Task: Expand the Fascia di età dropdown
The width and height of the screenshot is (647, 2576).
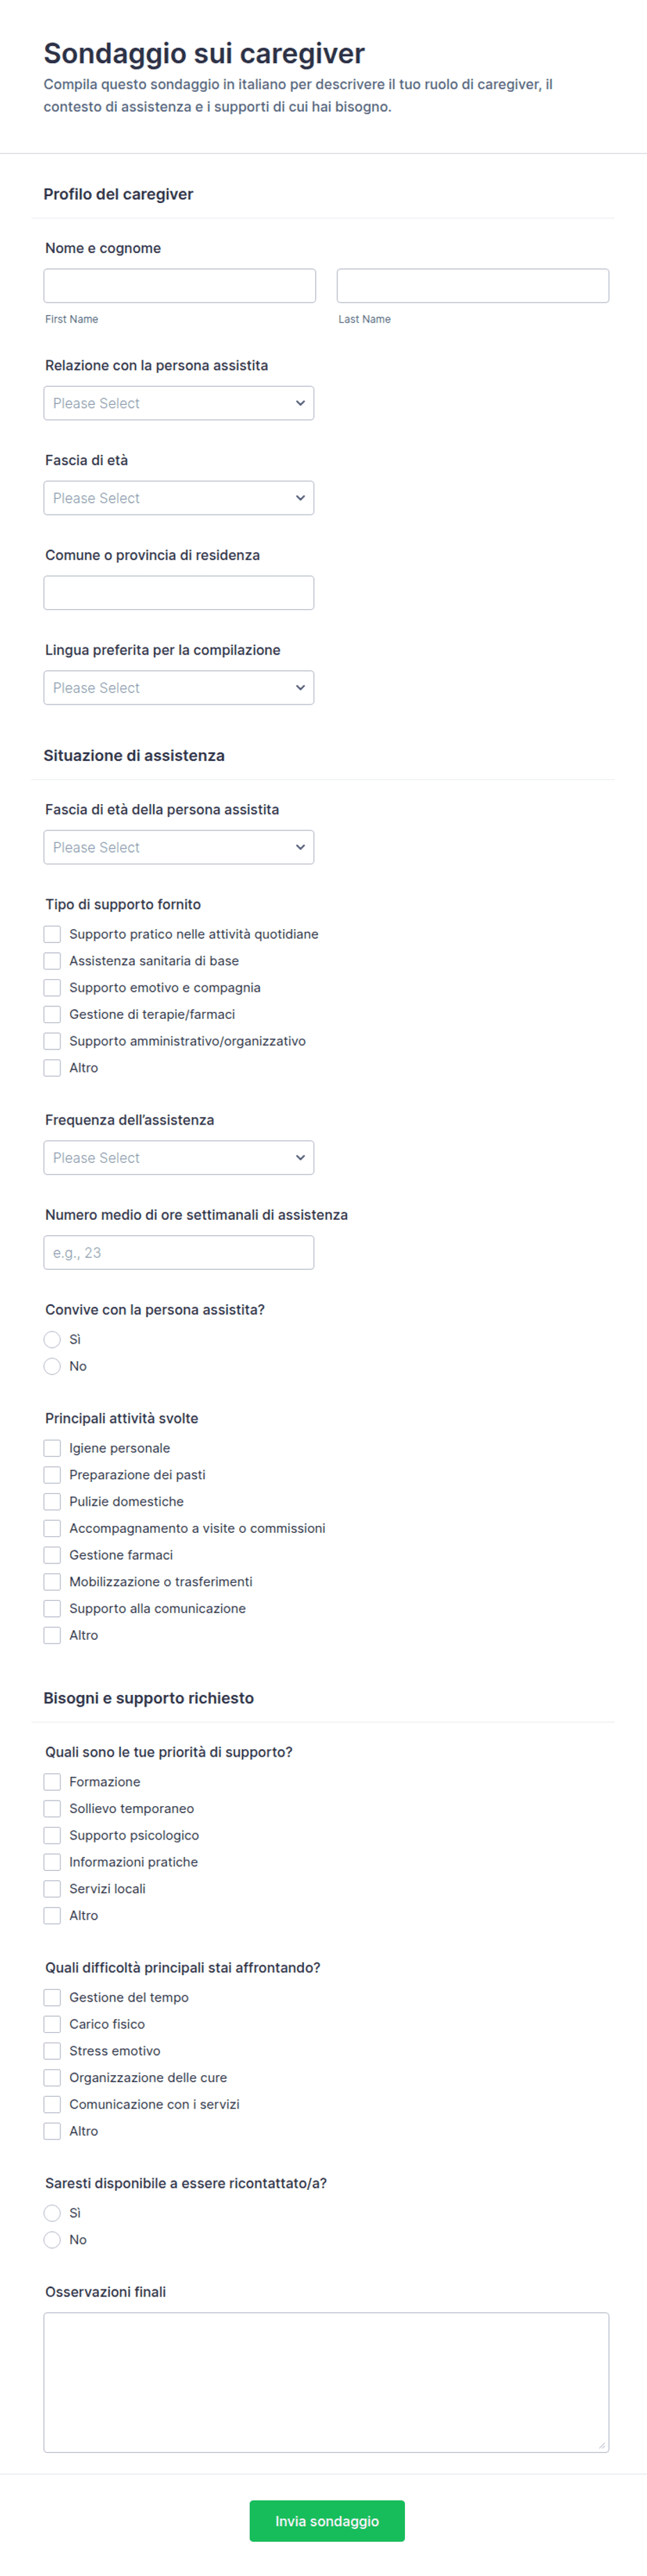Action: coord(179,498)
